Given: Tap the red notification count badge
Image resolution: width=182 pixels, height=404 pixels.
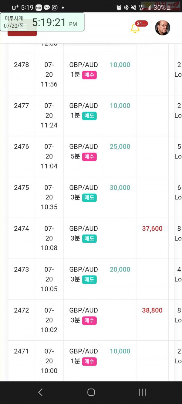Looking at the screenshot, I should (x=141, y=24).
